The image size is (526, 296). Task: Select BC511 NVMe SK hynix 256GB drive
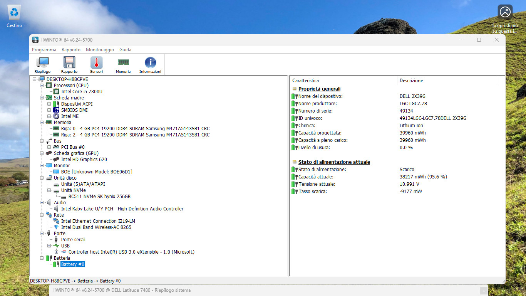coord(99,197)
